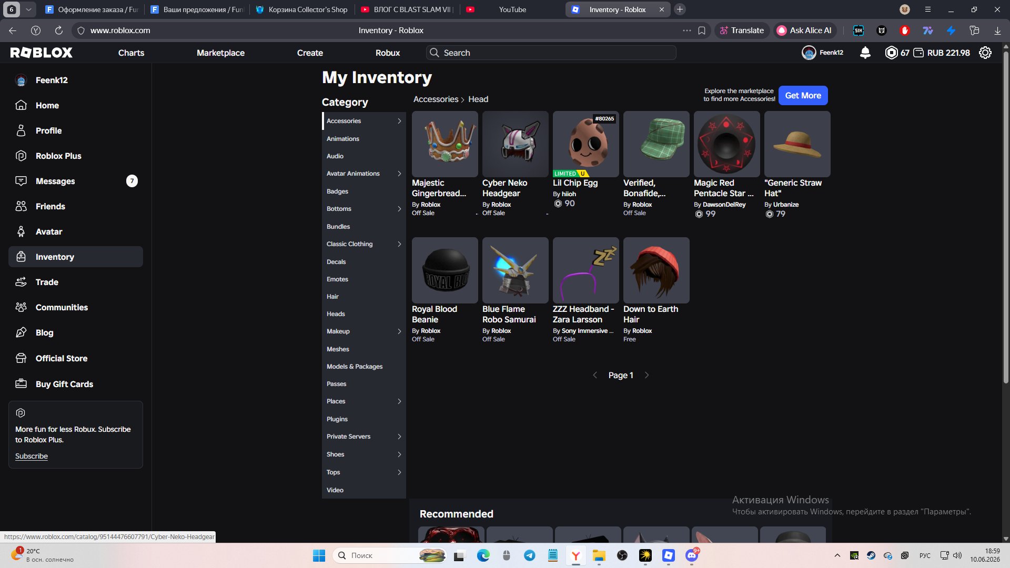1010x568 pixels.
Task: Click the Accessories breadcrumb link
Action: (436, 99)
